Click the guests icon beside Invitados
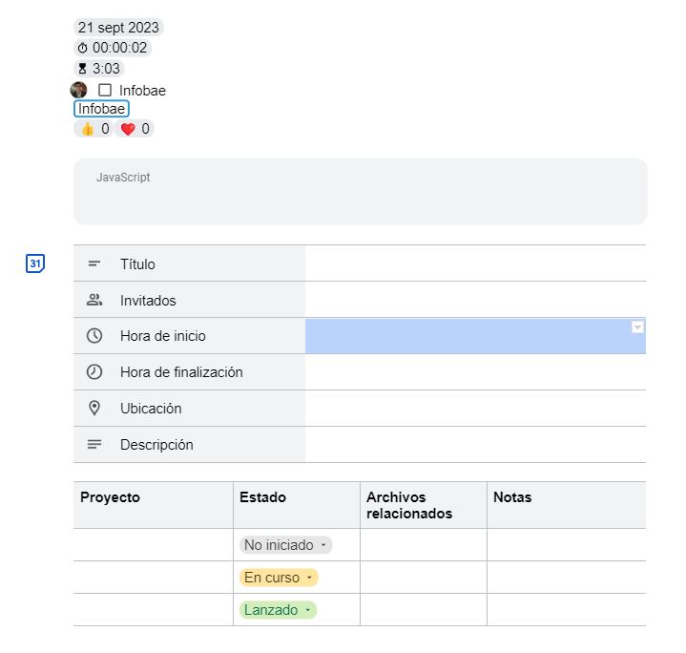686x653 pixels. click(94, 300)
